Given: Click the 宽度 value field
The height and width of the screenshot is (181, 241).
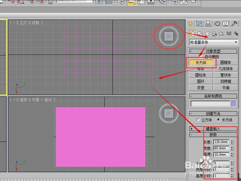Looking at the screenshot, I should 221,148.
